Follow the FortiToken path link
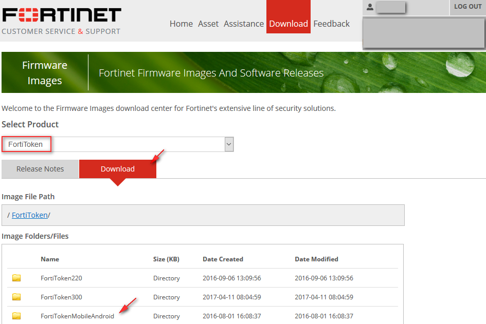 (x=30, y=215)
